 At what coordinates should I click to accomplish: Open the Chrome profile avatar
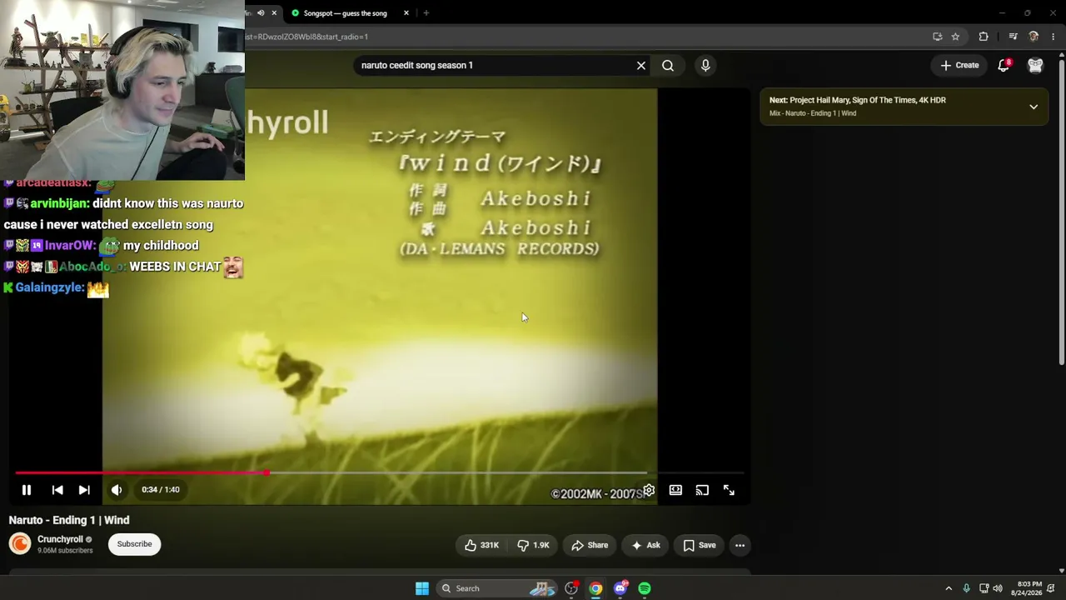point(1034,37)
